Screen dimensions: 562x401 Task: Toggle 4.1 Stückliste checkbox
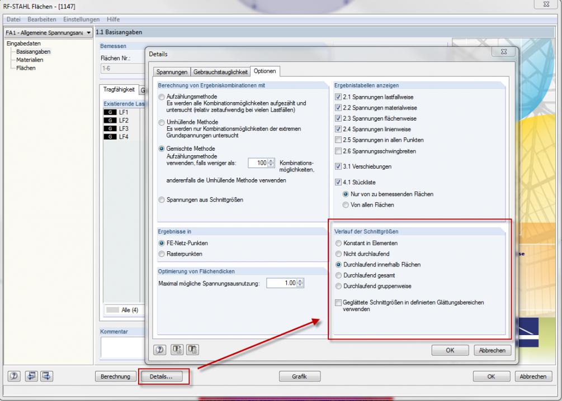pos(338,182)
